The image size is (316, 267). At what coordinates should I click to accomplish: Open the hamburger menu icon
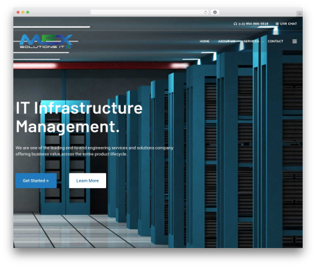click(295, 42)
